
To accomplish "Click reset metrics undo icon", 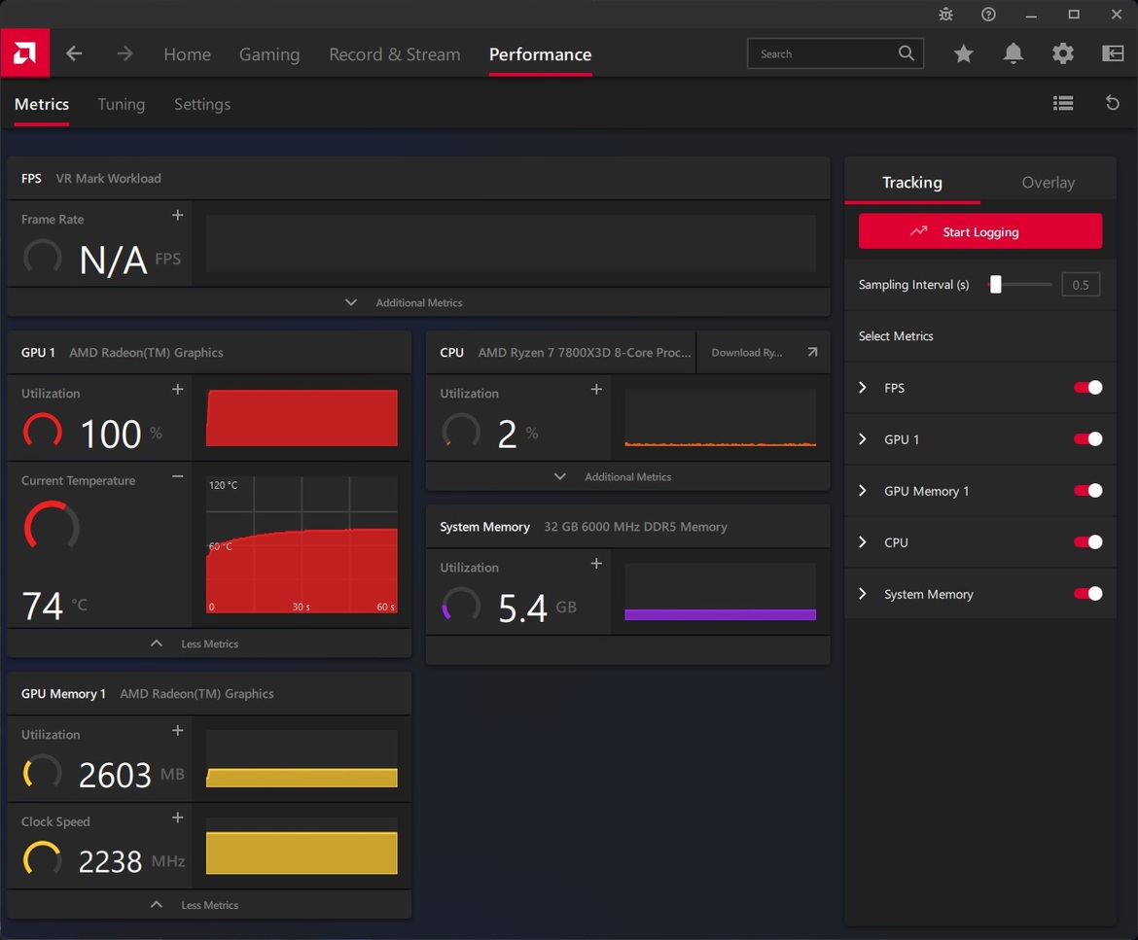I will point(1112,104).
